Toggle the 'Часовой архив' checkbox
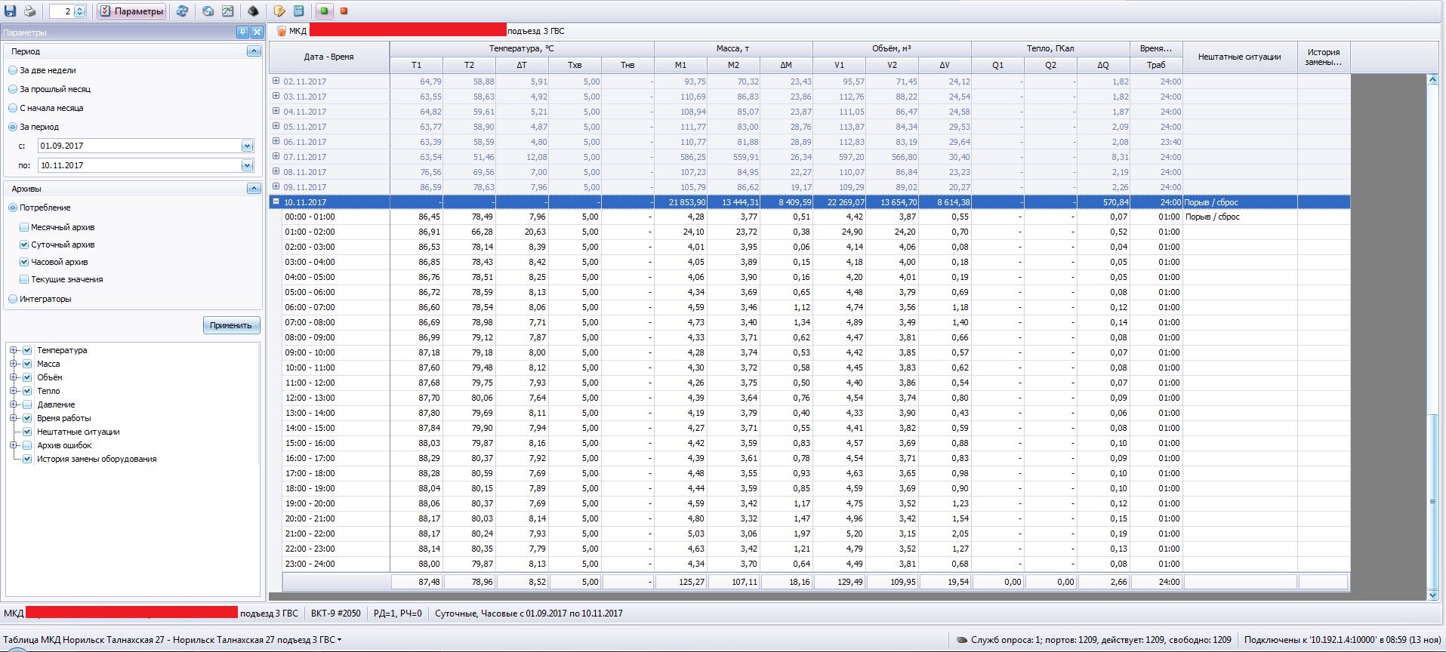Screen dimensions: 1446x652 (24, 262)
